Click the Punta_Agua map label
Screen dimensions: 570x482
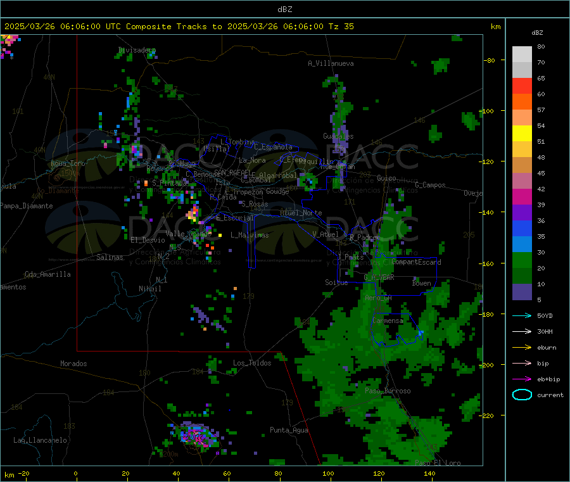[289, 430]
